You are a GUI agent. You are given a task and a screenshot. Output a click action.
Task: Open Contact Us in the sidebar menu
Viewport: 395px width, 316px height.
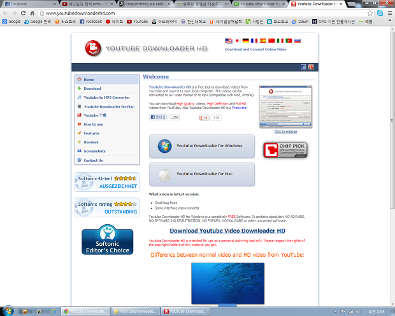107,161
